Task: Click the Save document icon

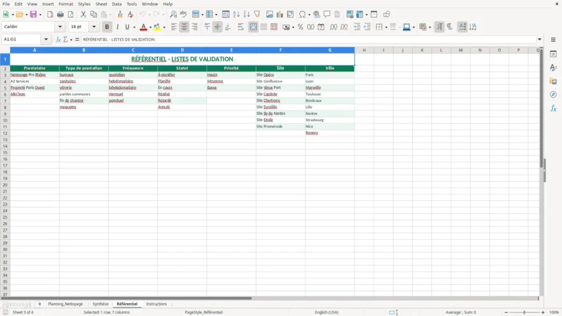Action: 33,14
